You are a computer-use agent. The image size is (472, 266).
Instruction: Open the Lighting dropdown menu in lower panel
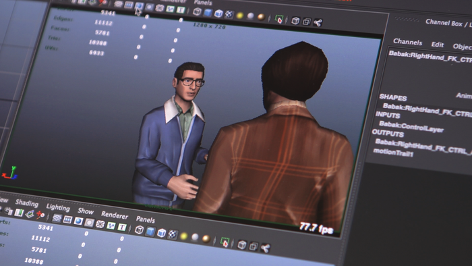click(x=58, y=207)
